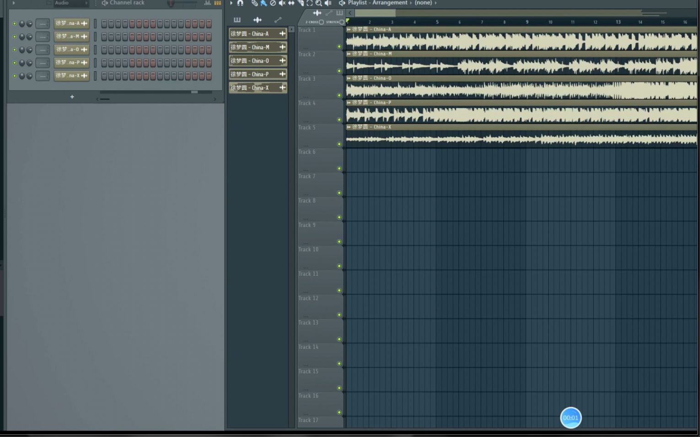This screenshot has height=437, width=700.
Task: Enable the STRETCH checkbox
Action: tap(342, 22)
